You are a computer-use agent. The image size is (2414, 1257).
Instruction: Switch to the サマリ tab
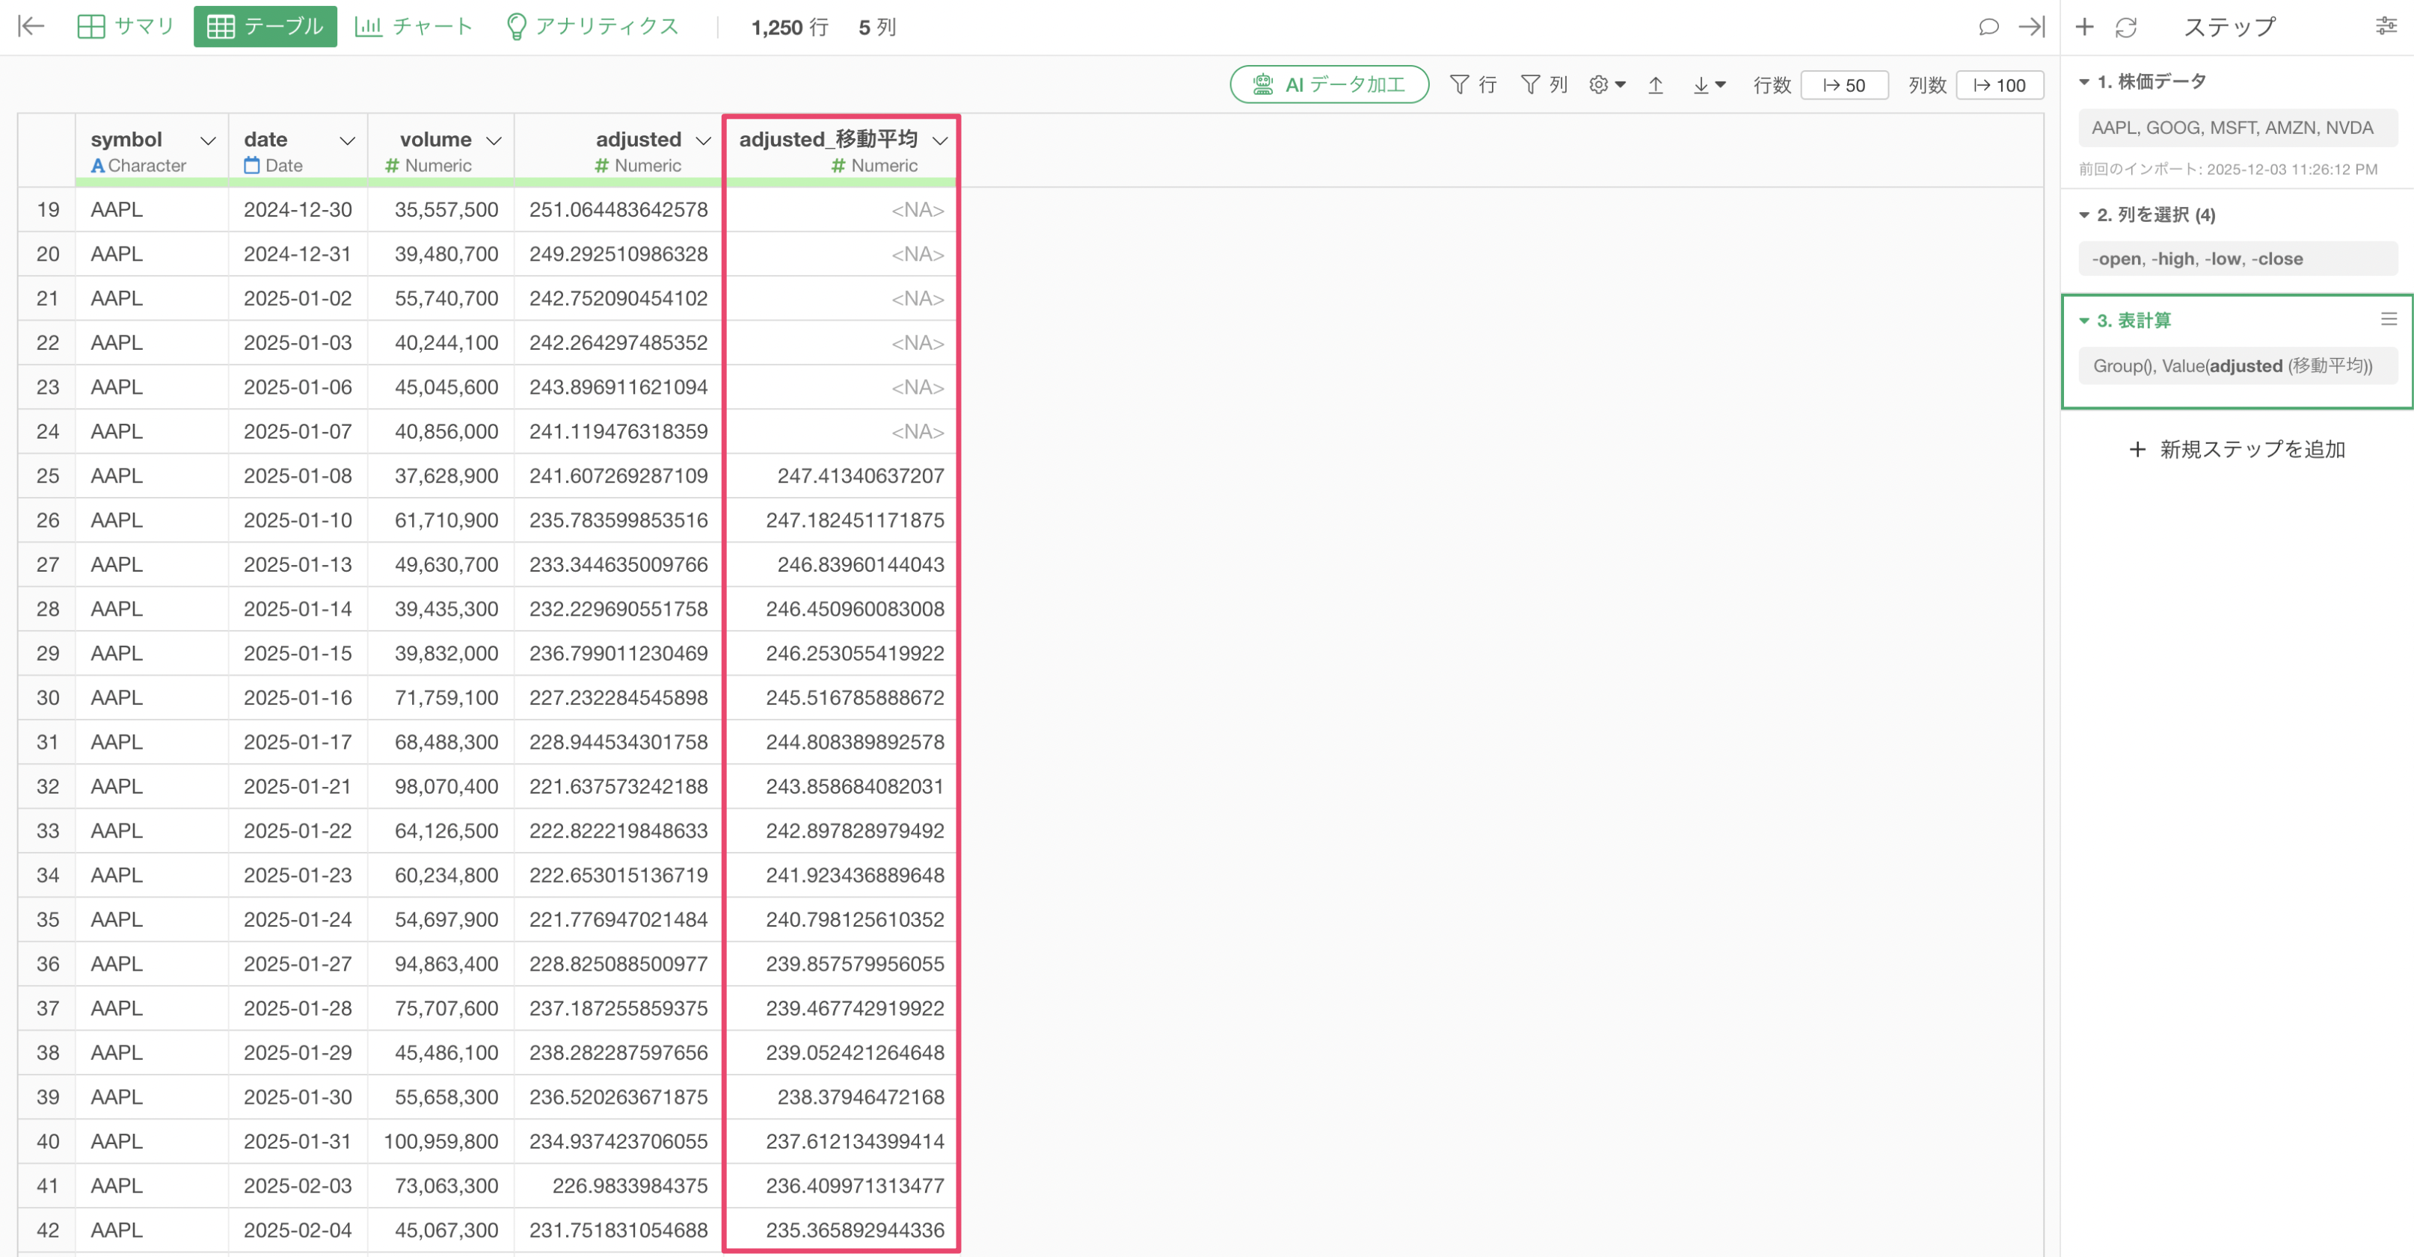[x=126, y=26]
